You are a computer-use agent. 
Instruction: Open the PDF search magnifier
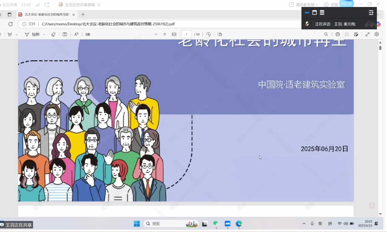[326, 34]
